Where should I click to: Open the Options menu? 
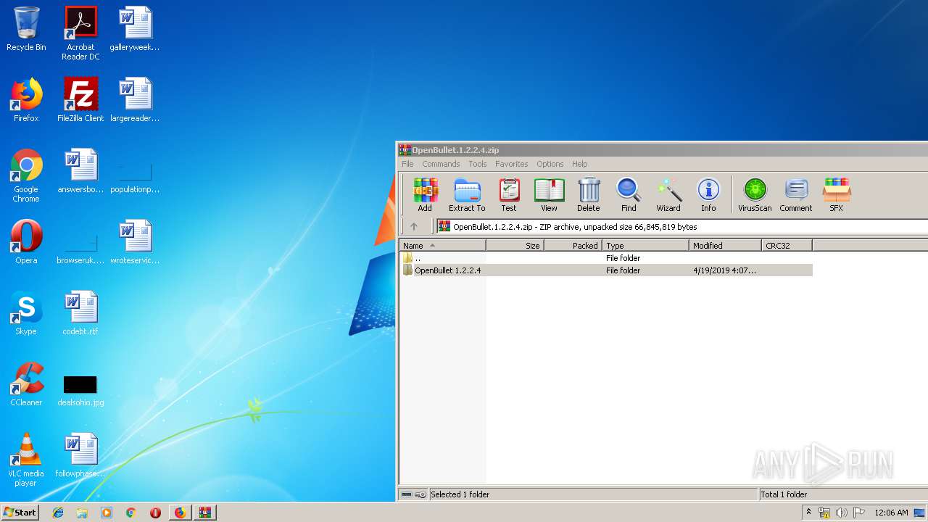[x=550, y=164]
